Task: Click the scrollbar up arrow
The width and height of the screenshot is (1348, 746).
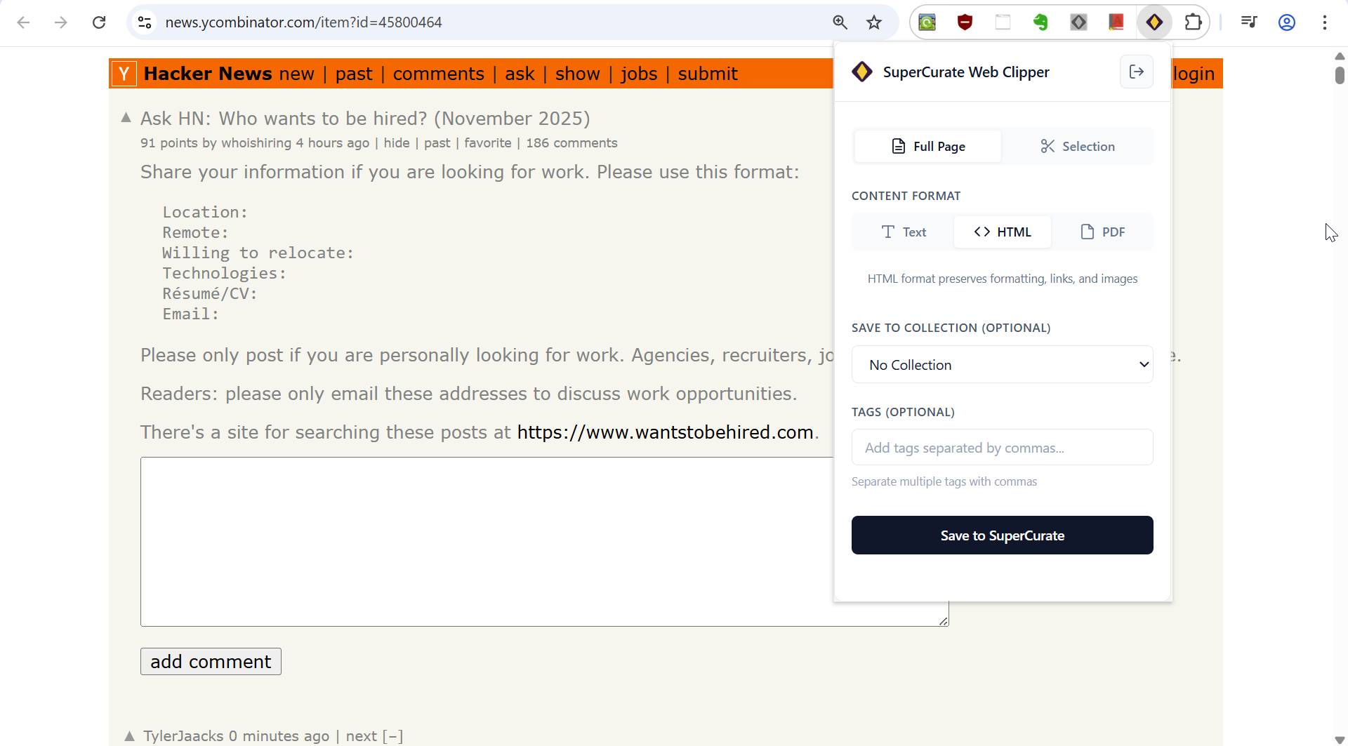Action: coord(1340,56)
